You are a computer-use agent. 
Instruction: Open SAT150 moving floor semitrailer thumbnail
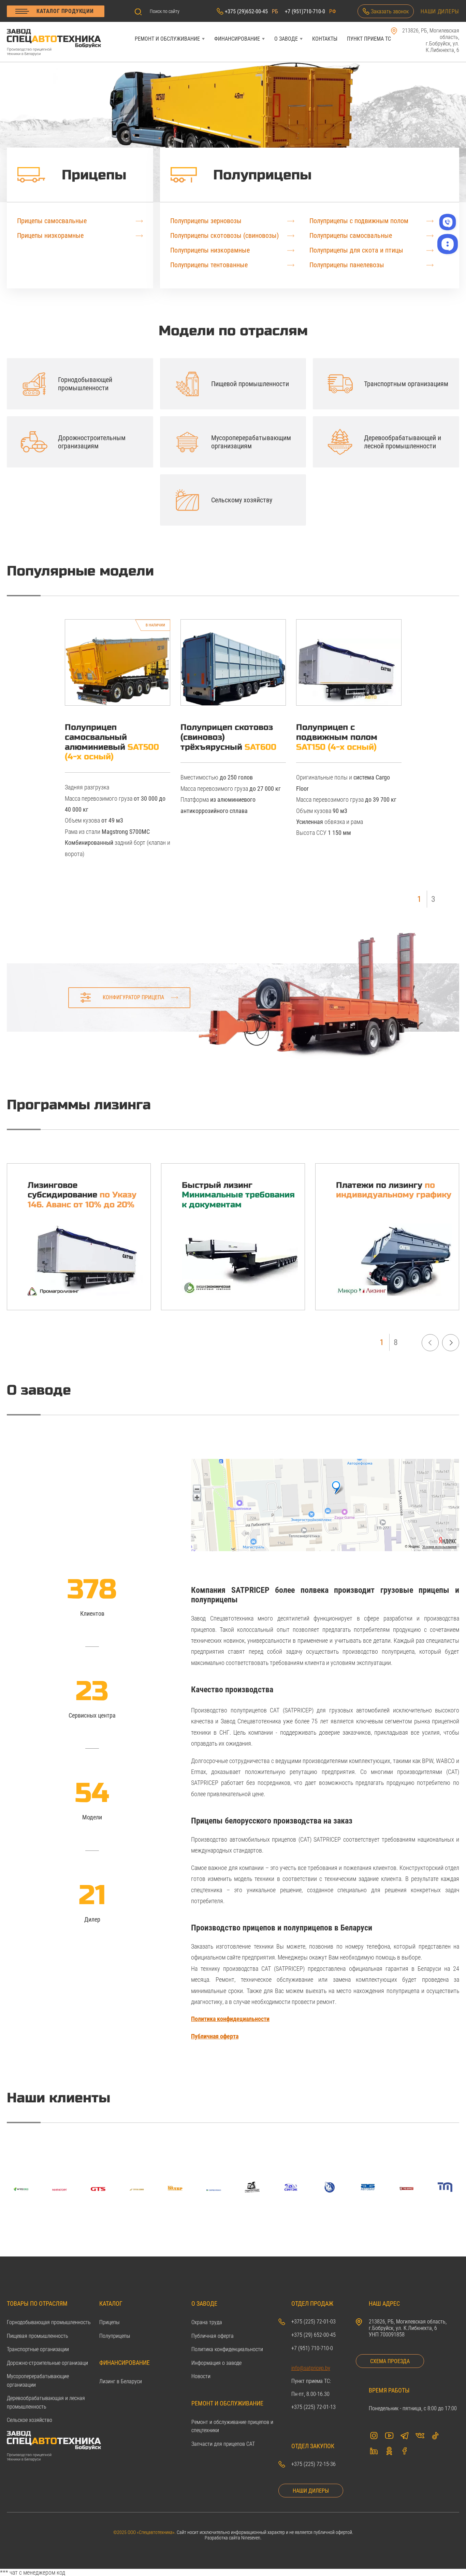(348, 662)
